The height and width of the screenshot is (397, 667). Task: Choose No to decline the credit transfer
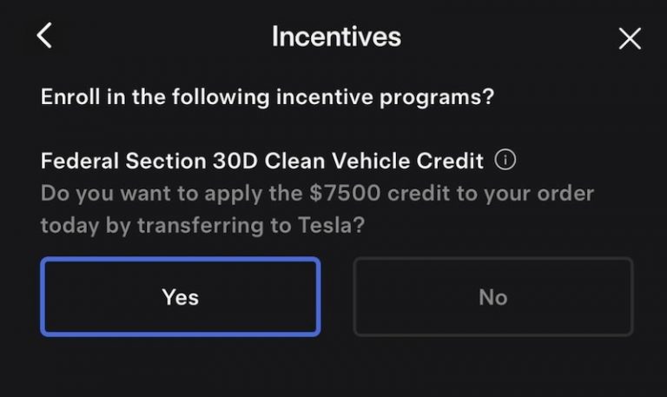pos(492,297)
